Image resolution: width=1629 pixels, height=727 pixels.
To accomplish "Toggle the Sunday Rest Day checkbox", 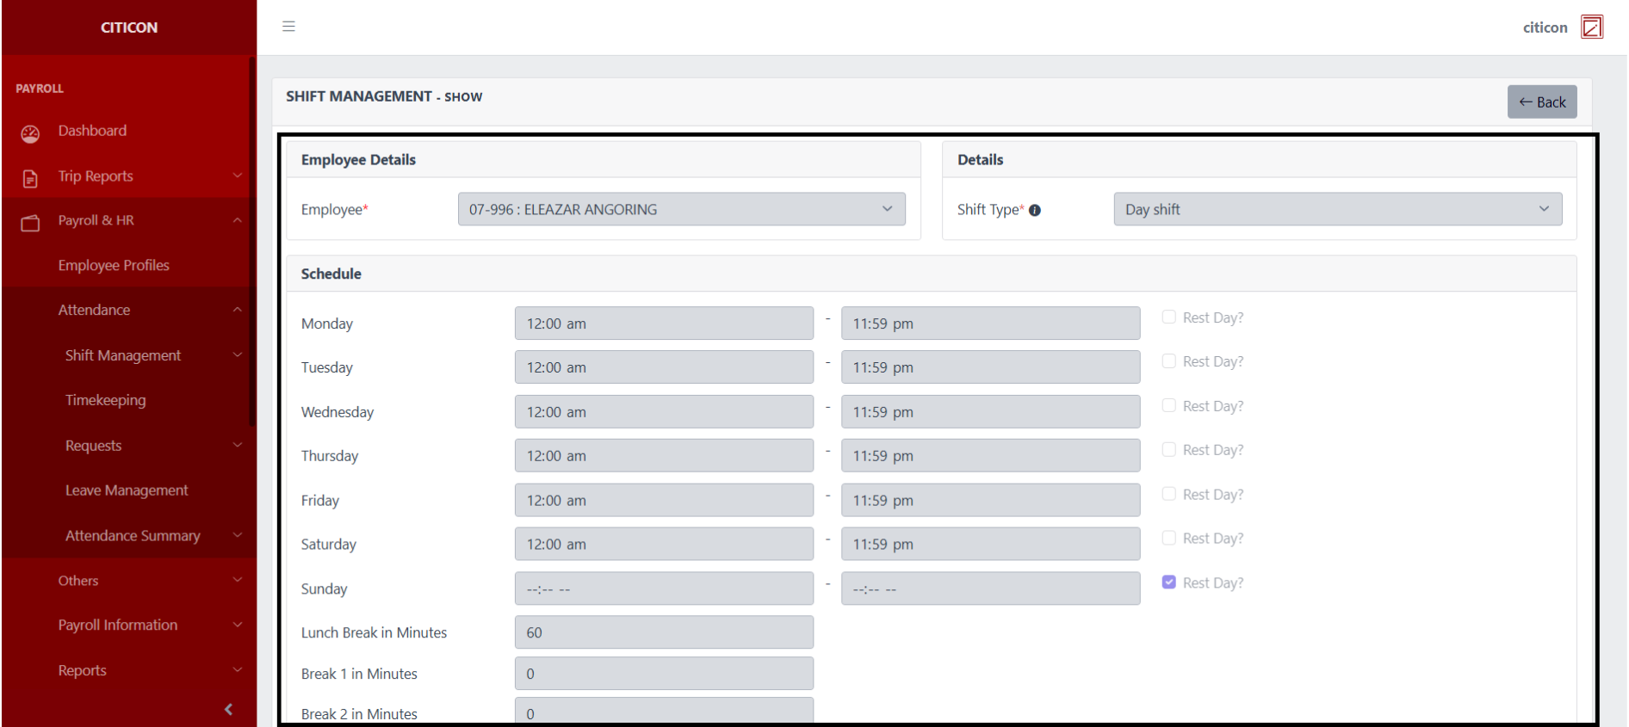I will (x=1168, y=582).
